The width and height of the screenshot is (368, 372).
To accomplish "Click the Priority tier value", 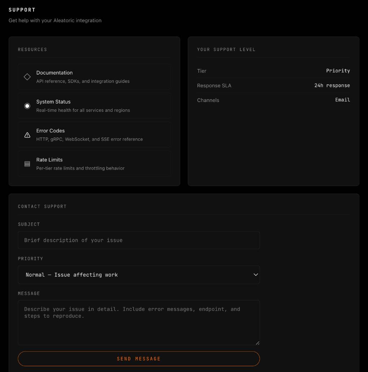I will (x=338, y=71).
